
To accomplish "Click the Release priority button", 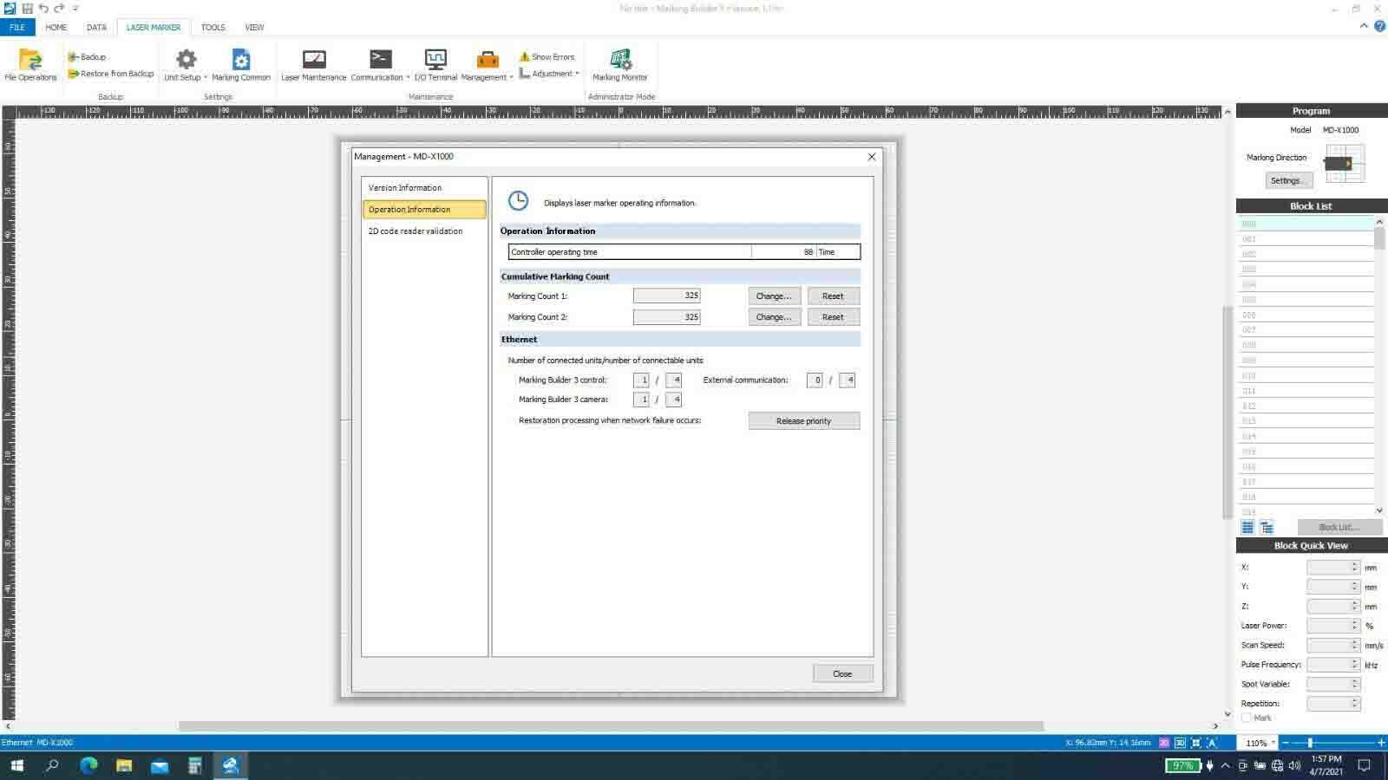I will [x=804, y=421].
